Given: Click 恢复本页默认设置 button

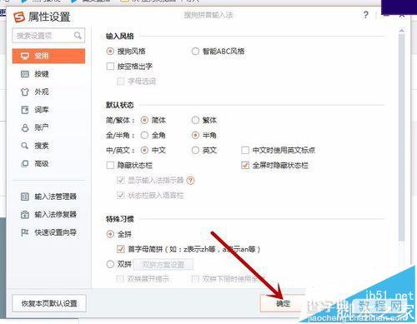Looking at the screenshot, I should pos(49,303).
